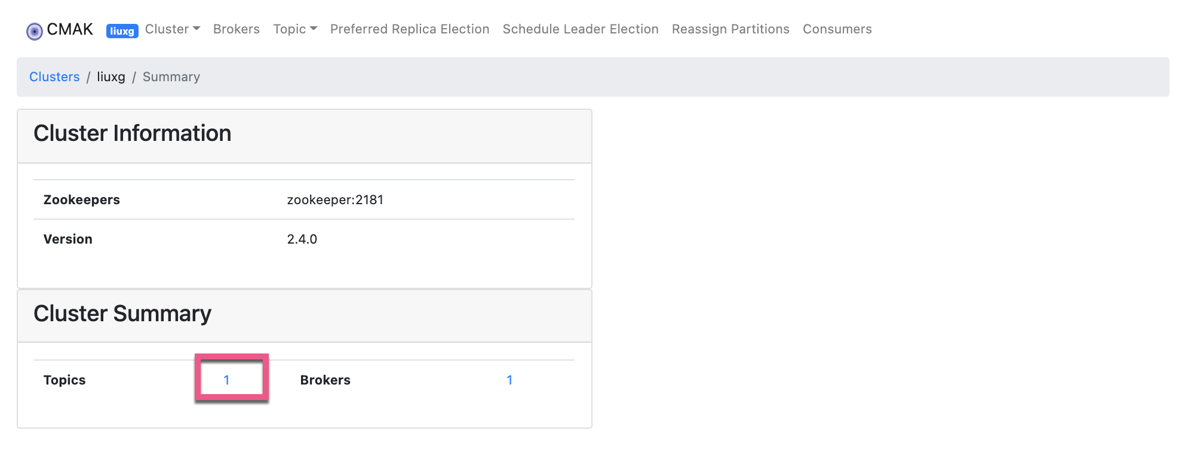This screenshot has height=449, width=1185.
Task: Open the Topic dropdown in the navbar
Action: tap(291, 29)
